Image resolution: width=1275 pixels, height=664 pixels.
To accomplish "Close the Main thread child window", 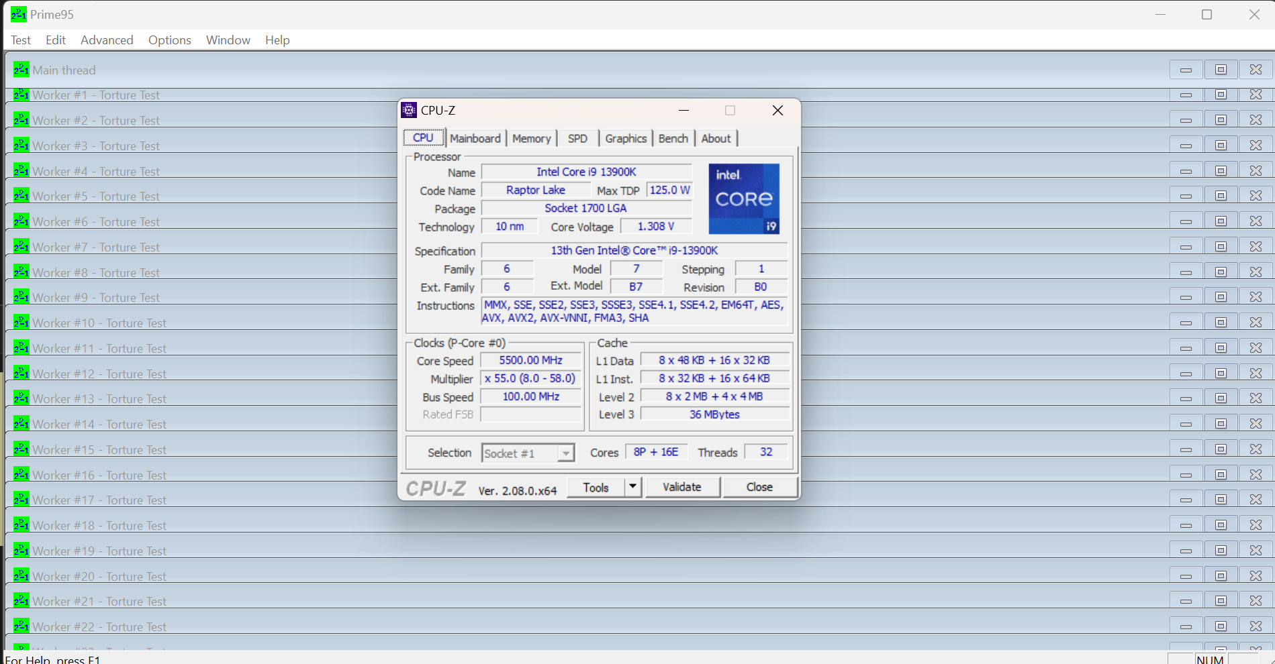I will [x=1256, y=70].
